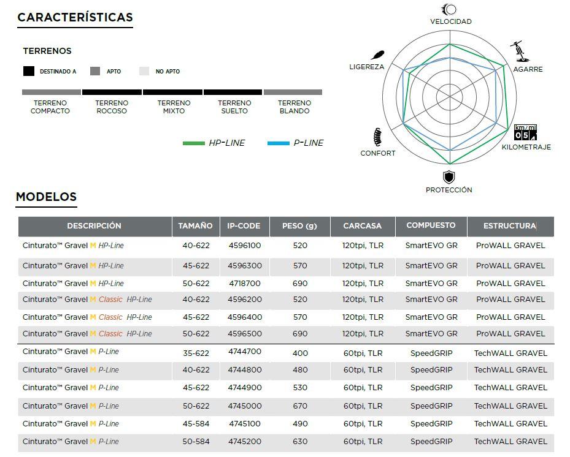Click the dark gray Apto legend swatch

95,71
